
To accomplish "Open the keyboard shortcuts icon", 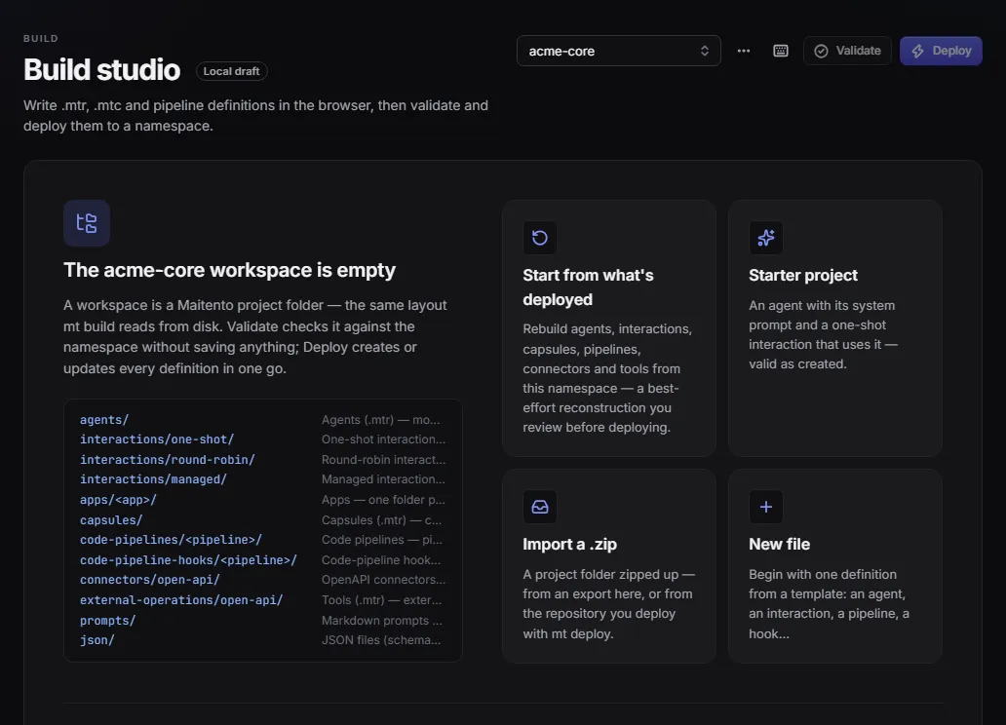I will [780, 51].
